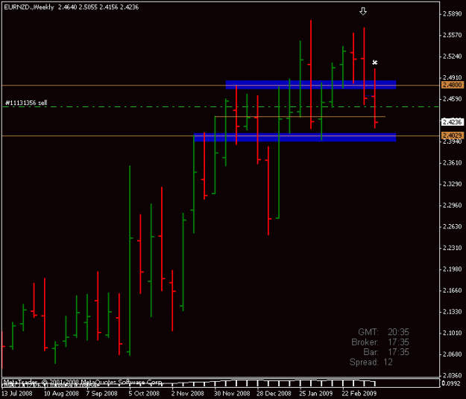The height and width of the screenshot is (399, 466).
Task: Click the 2.5570 price scale value
Action: [452, 35]
